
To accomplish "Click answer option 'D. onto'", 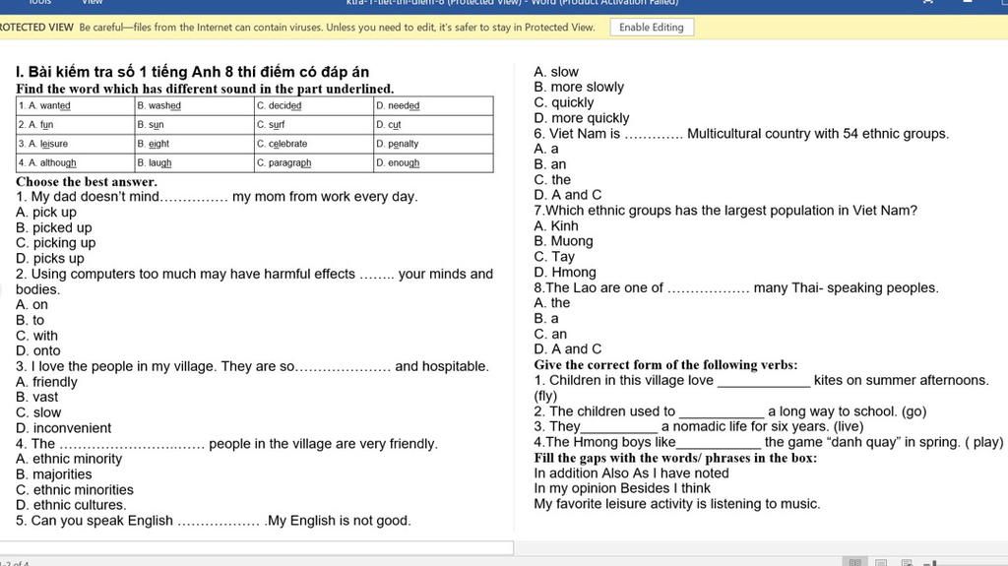I will click(38, 350).
